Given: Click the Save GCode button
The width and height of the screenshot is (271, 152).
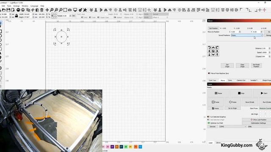Looking at the screenshot, I should (250, 102).
